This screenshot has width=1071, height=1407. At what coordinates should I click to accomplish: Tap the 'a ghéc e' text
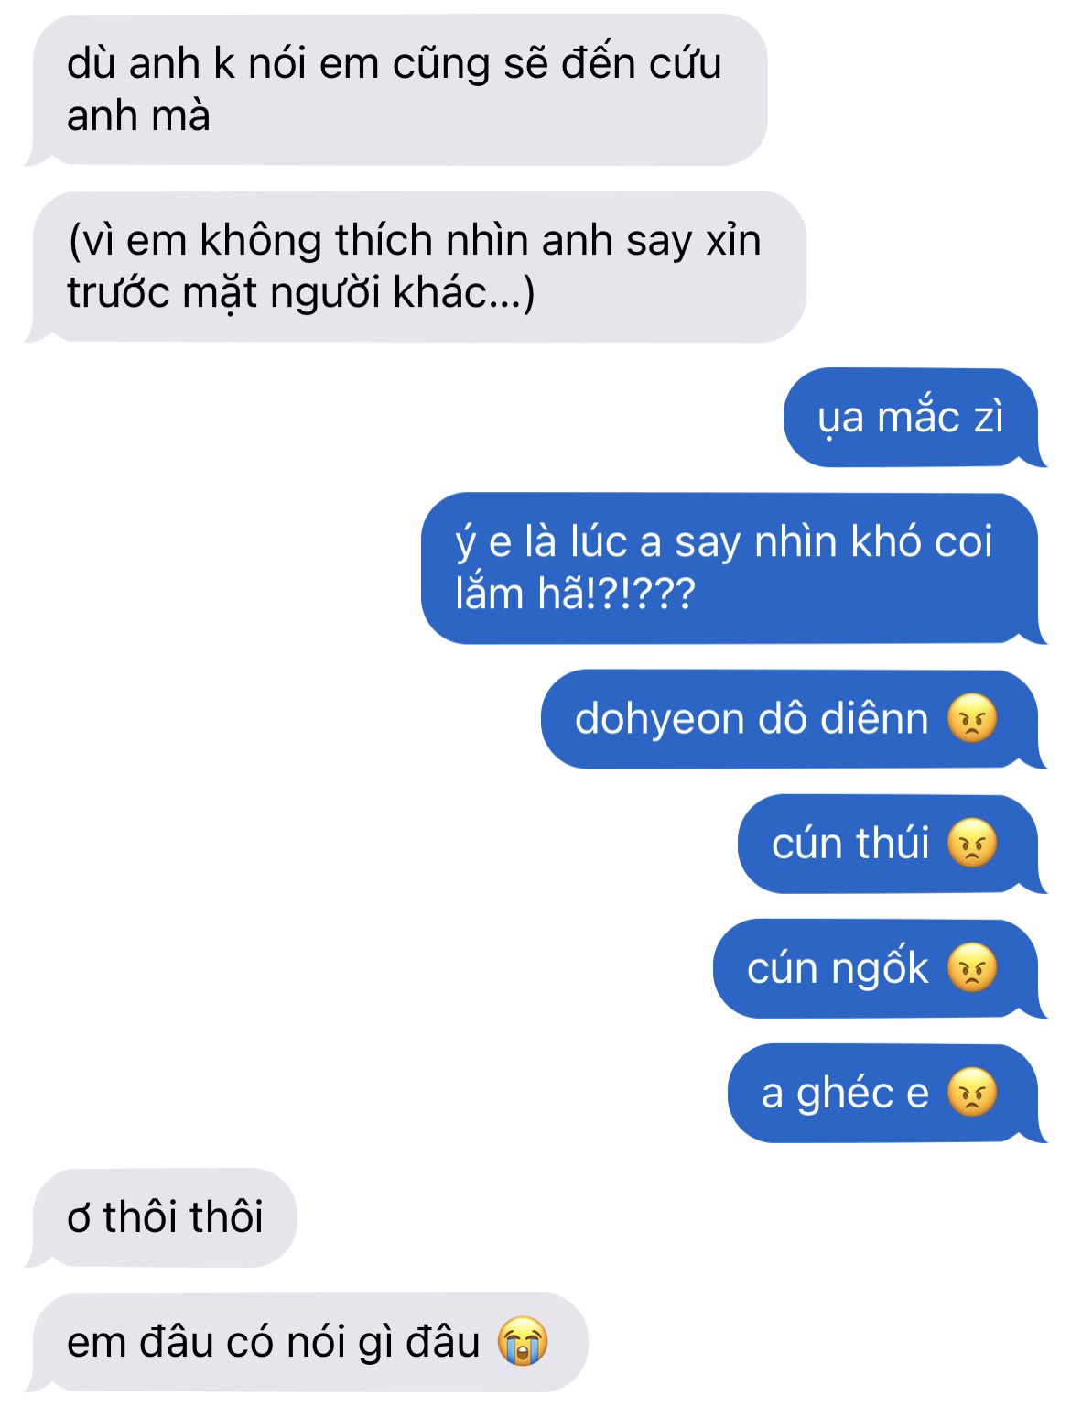(x=845, y=1093)
